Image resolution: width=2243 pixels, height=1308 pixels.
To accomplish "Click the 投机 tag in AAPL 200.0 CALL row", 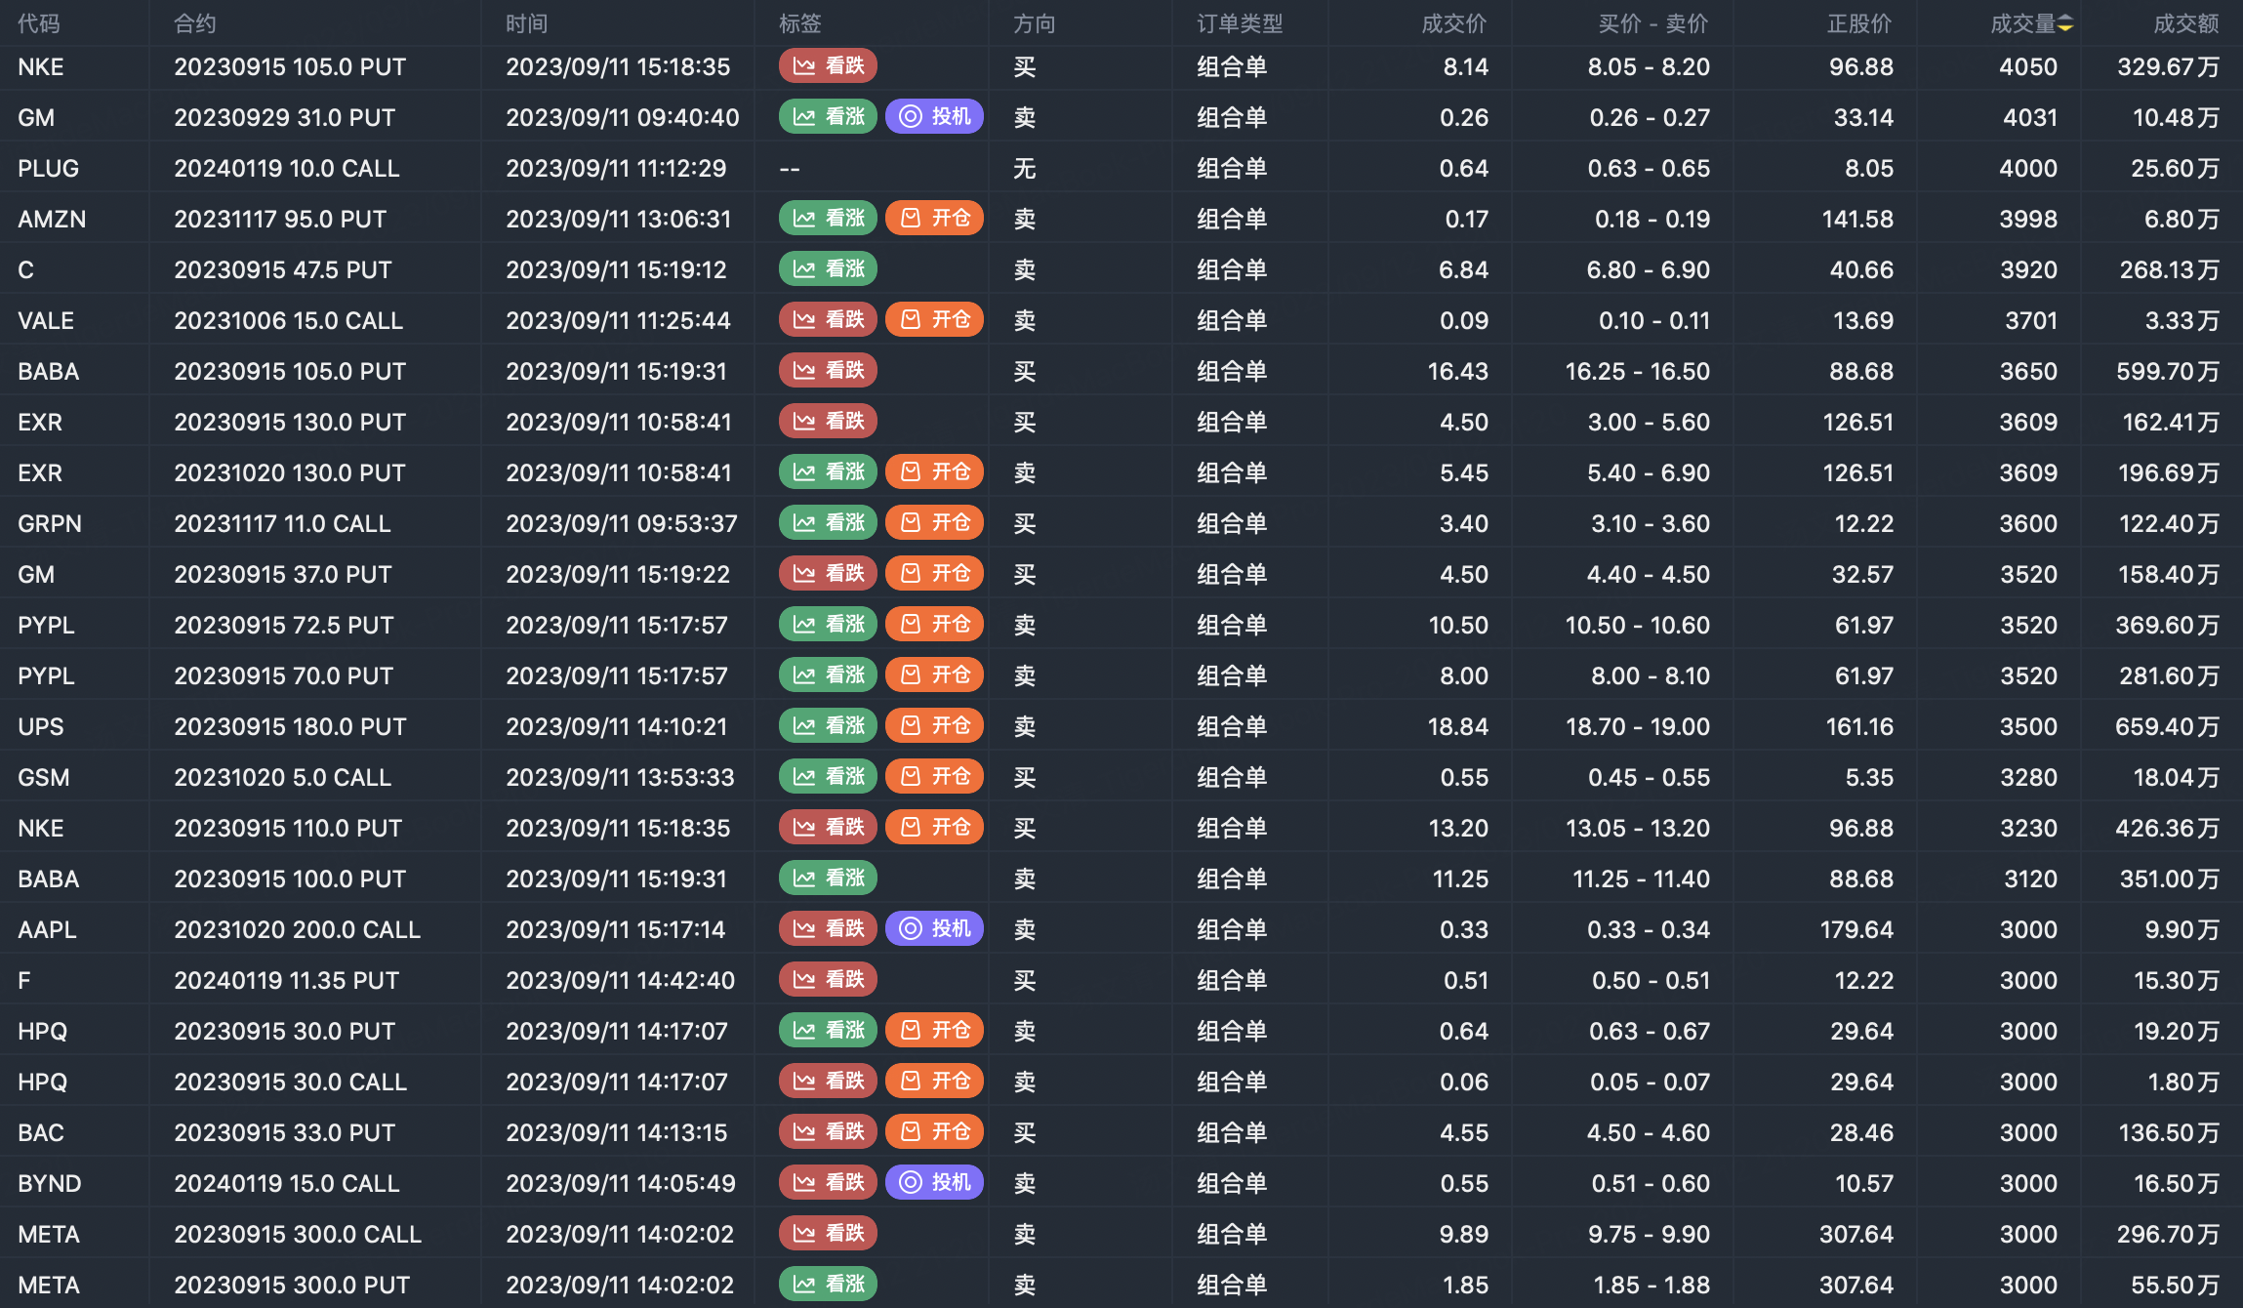I will tap(934, 929).
